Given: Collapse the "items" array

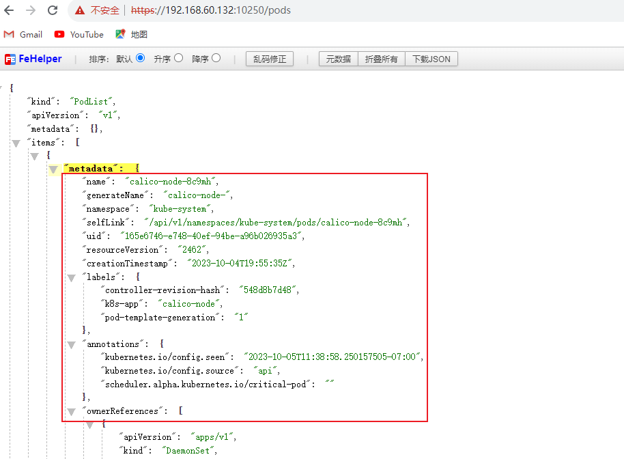Looking at the screenshot, I should pyautogui.click(x=16, y=143).
